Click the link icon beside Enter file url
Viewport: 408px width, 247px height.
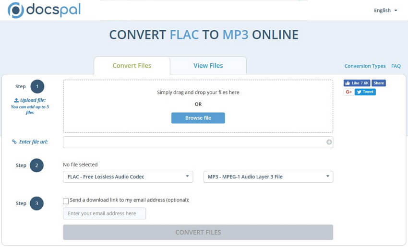pyautogui.click(x=14, y=141)
